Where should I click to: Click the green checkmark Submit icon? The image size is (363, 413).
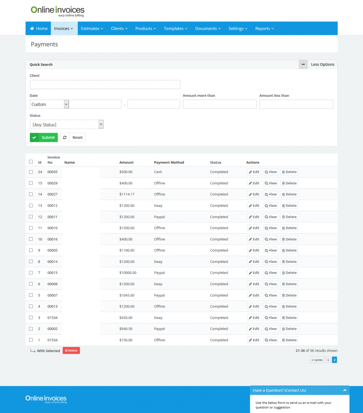[35, 138]
